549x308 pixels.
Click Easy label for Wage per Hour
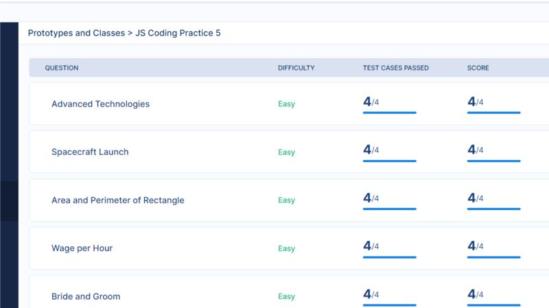point(286,248)
